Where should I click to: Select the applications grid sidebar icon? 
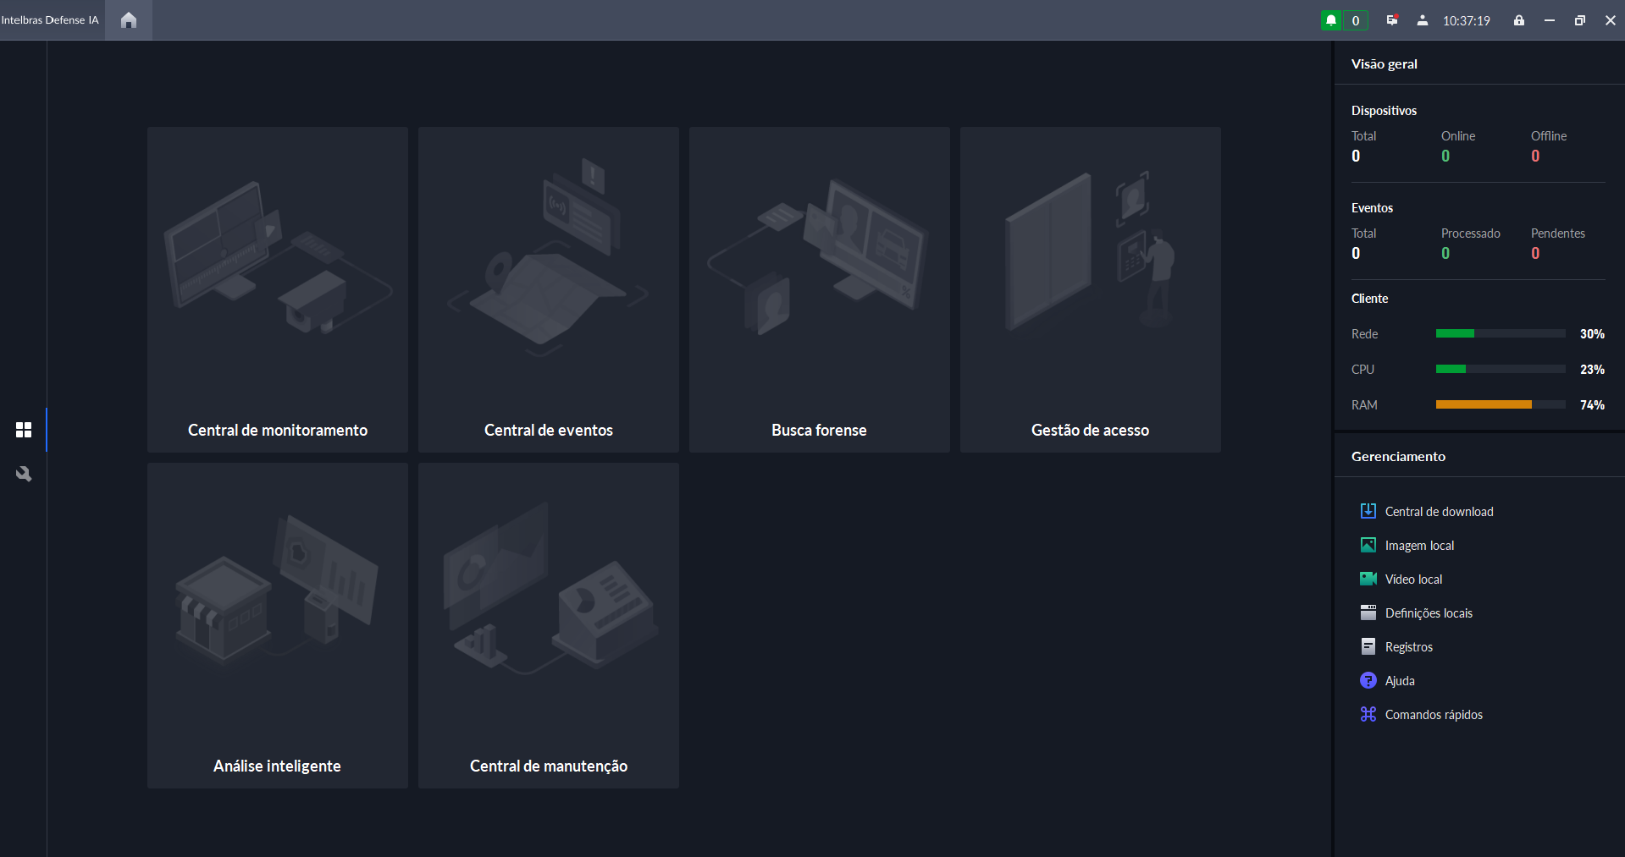pyautogui.click(x=24, y=430)
